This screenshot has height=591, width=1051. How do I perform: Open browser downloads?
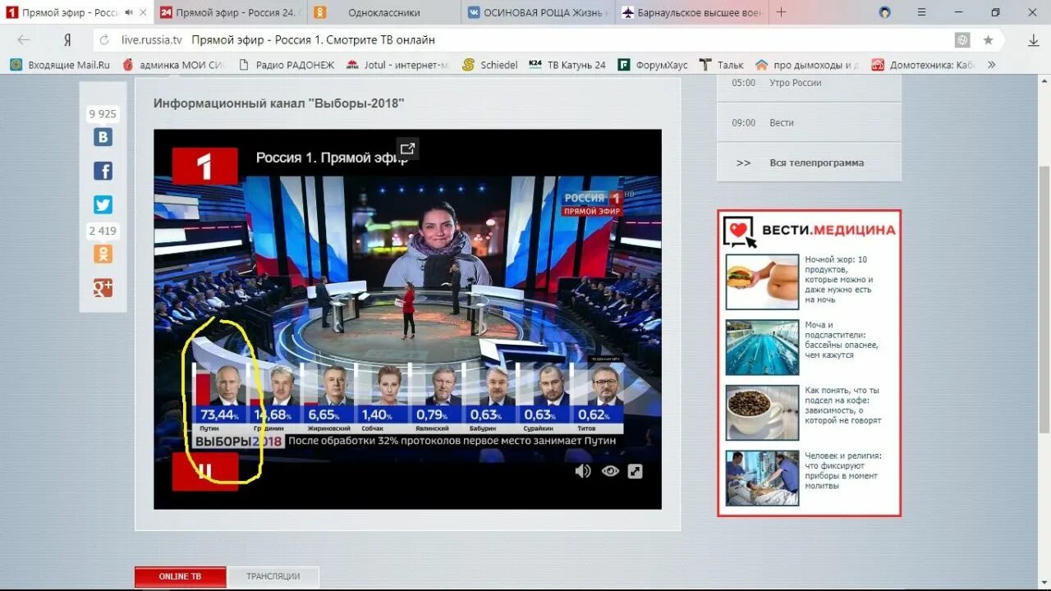click(1034, 40)
